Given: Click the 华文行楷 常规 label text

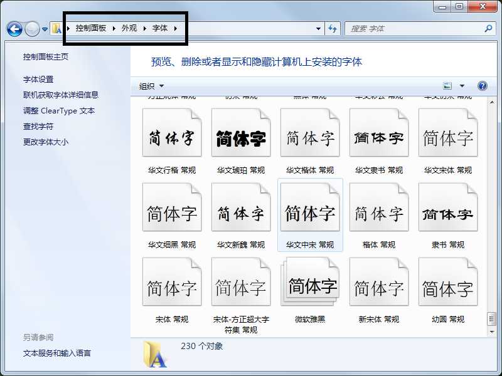Looking at the screenshot, I should point(172,170).
